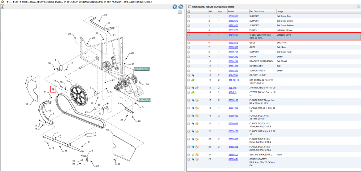Image resolution: width=361 pixels, height=172 pixels.
Task: Select callout number 11 beside the belt cover
Action: [x=27, y=104]
